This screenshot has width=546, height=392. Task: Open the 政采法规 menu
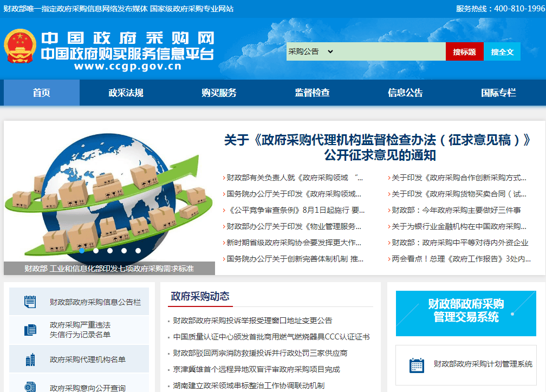point(126,93)
